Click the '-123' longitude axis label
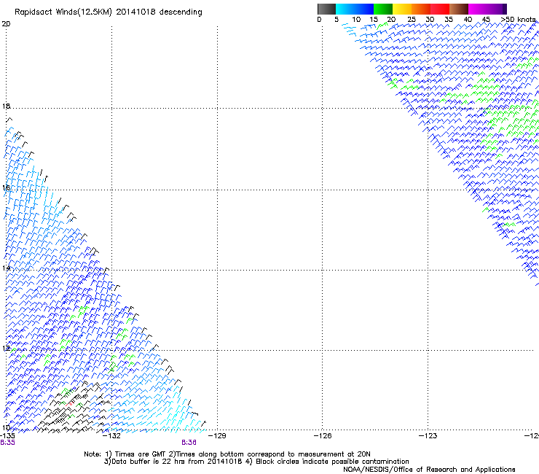Screen dimensions: 539x474 pyautogui.click(x=428, y=436)
